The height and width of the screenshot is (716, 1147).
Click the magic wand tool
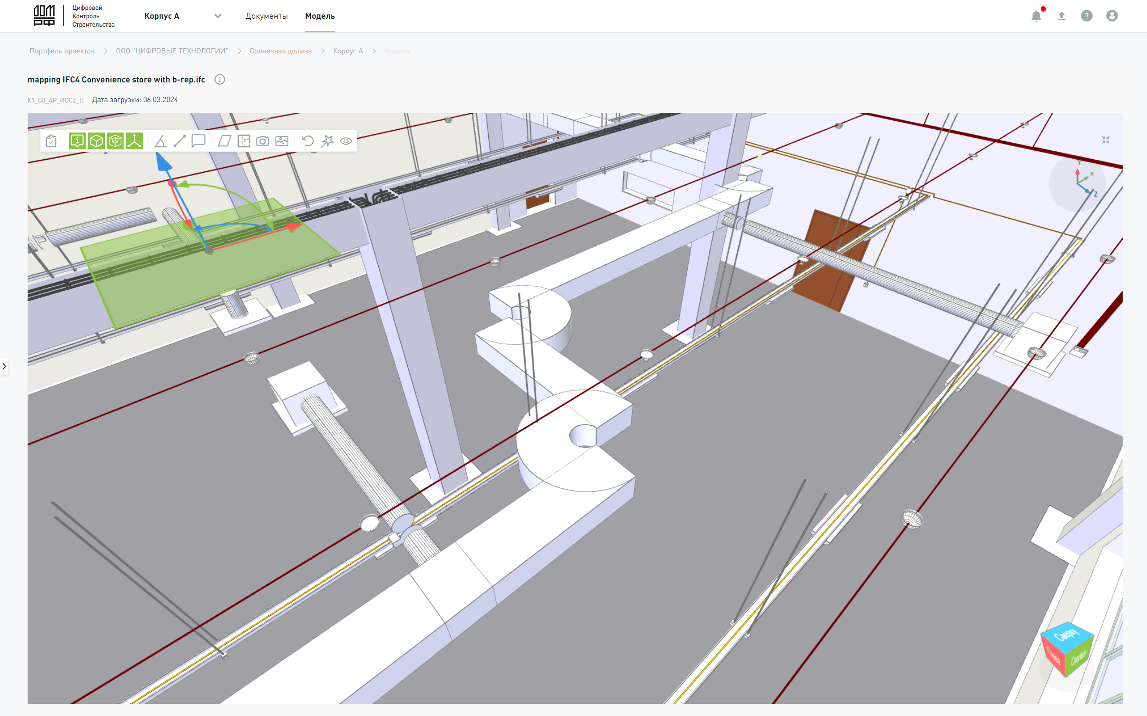click(327, 141)
